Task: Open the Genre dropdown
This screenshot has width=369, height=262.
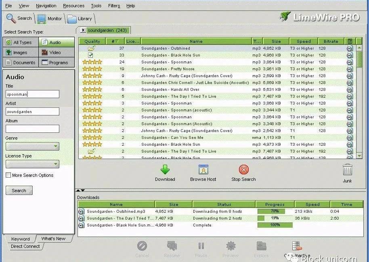Action: 32,147
